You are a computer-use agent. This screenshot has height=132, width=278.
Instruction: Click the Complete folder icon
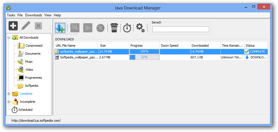coord(15,94)
